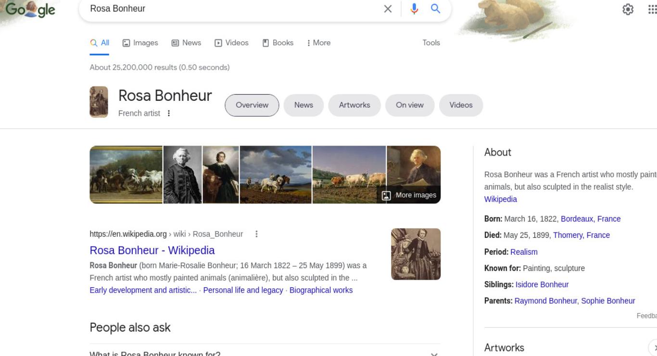
Task: Open the Google apps grid icon
Action: pos(653,9)
